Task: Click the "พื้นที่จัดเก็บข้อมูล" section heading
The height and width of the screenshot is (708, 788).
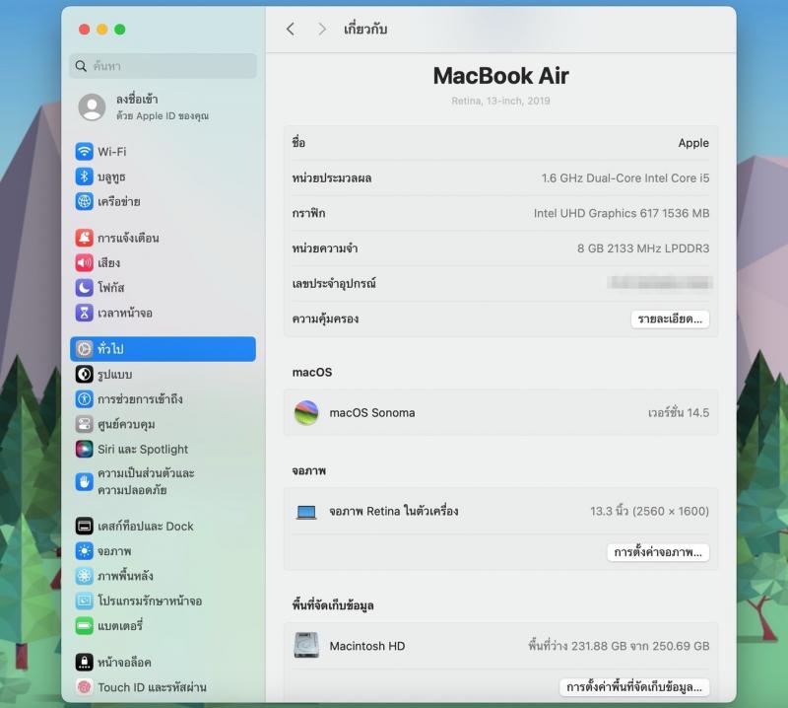Action: [x=333, y=605]
